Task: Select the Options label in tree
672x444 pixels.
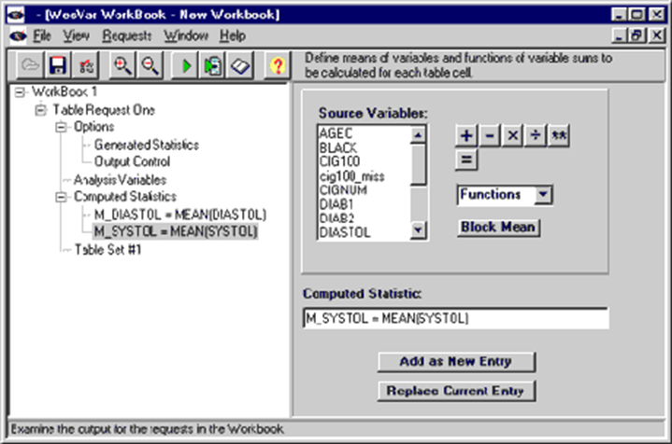Action: 93,127
